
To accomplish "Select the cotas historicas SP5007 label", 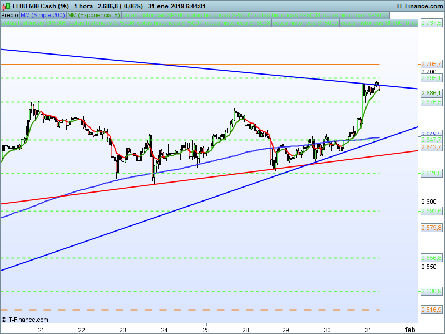I will coord(170,23).
